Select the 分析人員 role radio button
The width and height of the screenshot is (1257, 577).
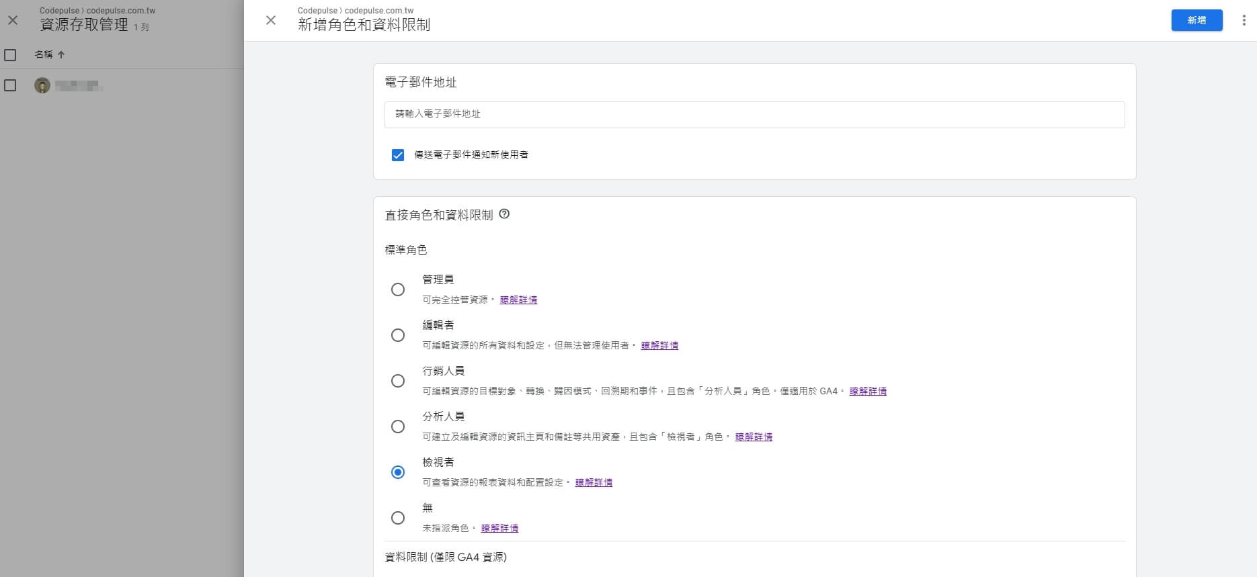tap(398, 427)
